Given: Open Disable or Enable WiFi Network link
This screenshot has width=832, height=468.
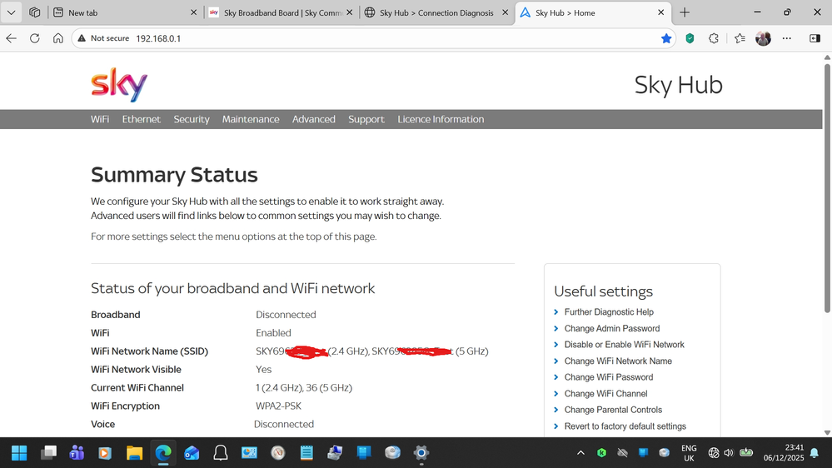Looking at the screenshot, I should coord(624,345).
